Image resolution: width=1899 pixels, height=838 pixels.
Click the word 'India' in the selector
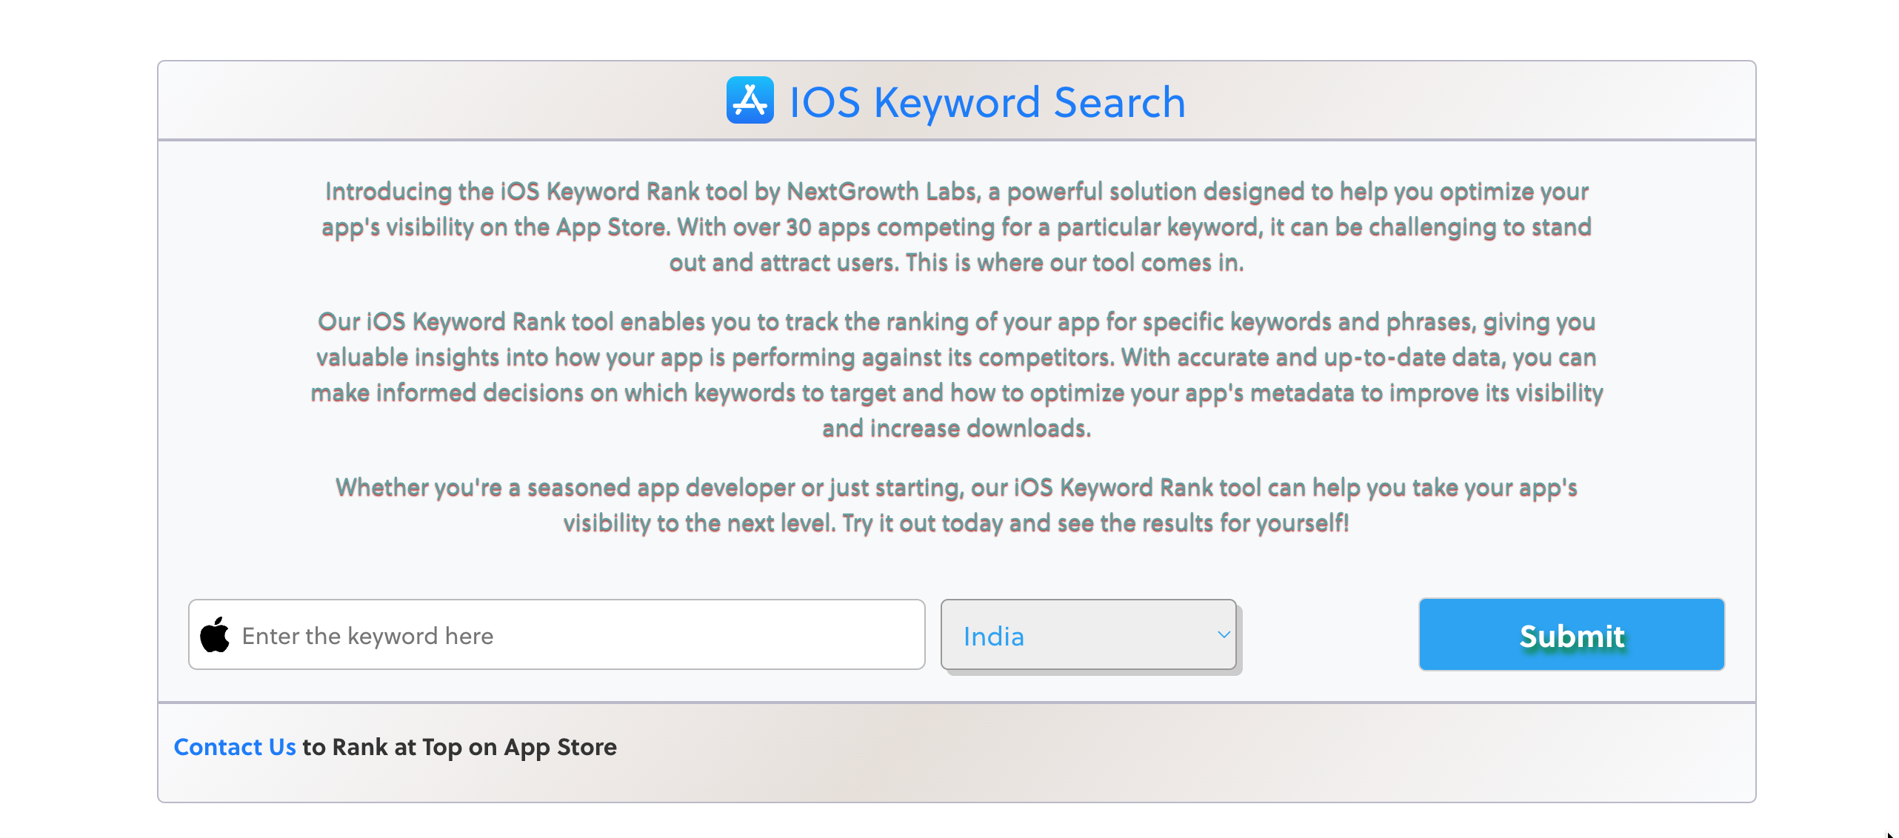click(x=993, y=636)
